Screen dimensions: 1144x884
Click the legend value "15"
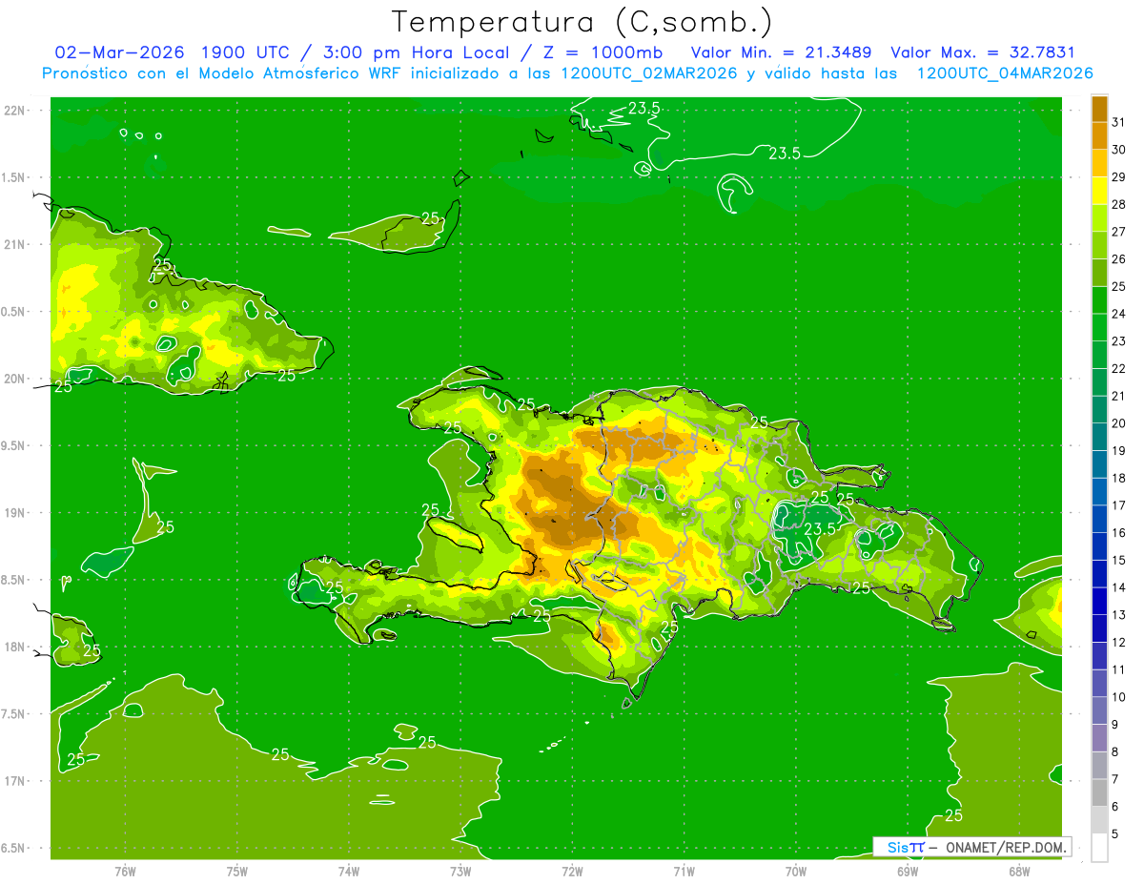(x=1118, y=560)
